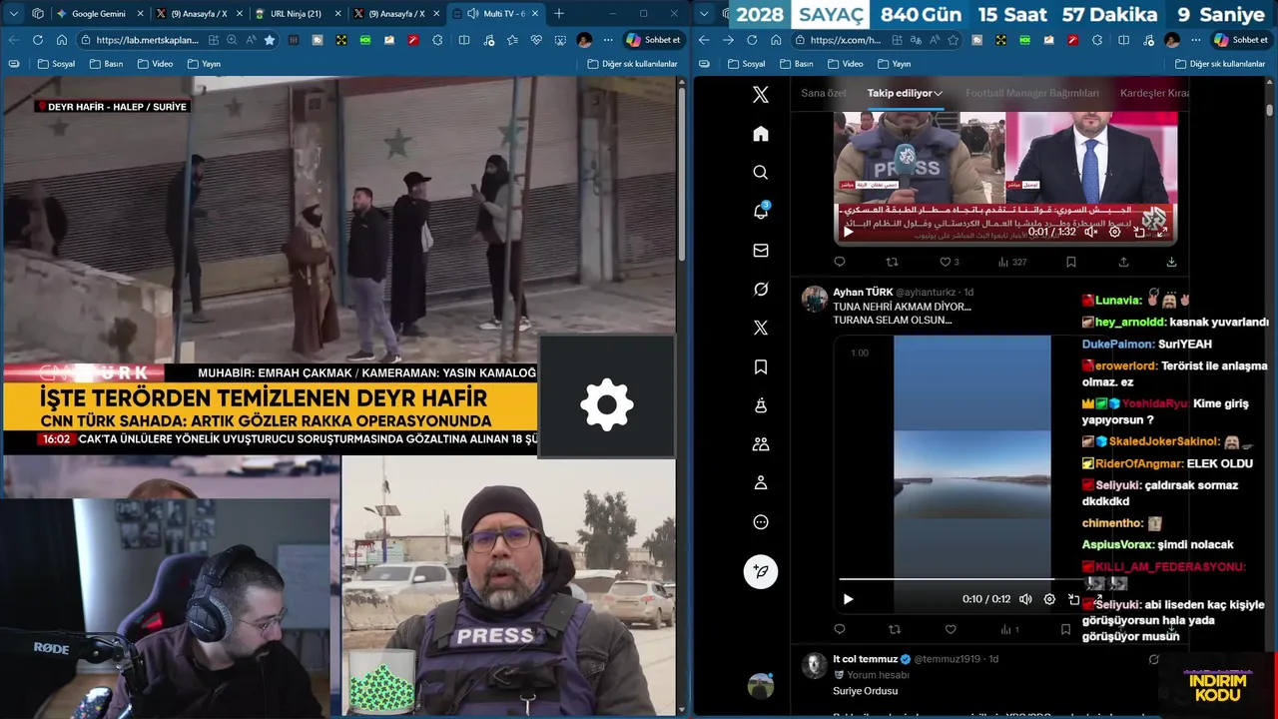Image resolution: width=1278 pixels, height=719 pixels.
Task: Open Diğer sık kullanılanlar folder in left browser
Action: point(632,64)
